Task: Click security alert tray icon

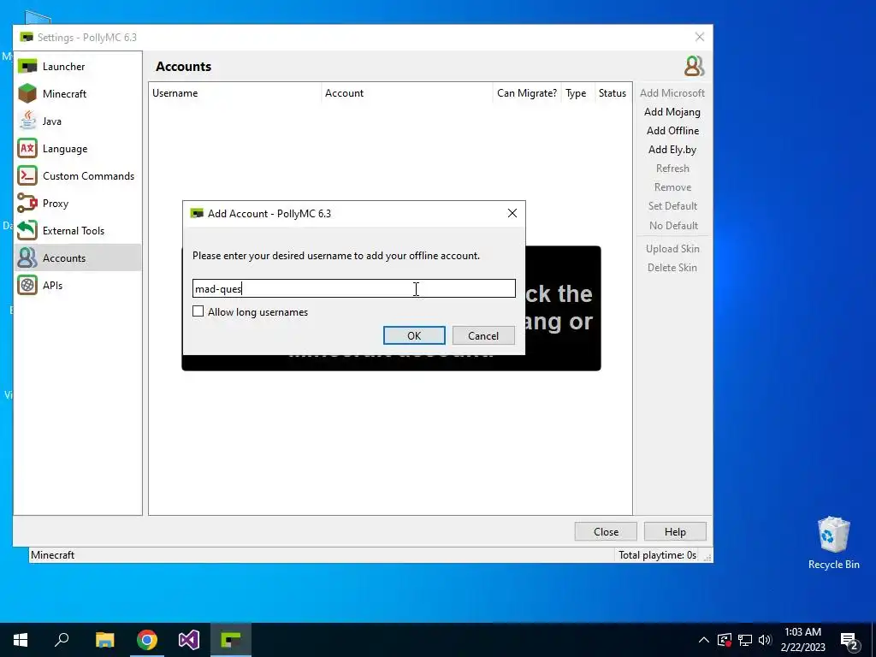Action: [x=725, y=640]
